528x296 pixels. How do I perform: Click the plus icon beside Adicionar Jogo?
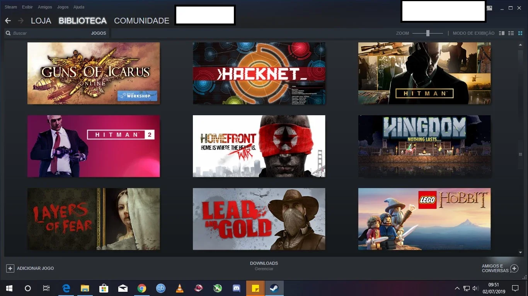[x=10, y=268]
